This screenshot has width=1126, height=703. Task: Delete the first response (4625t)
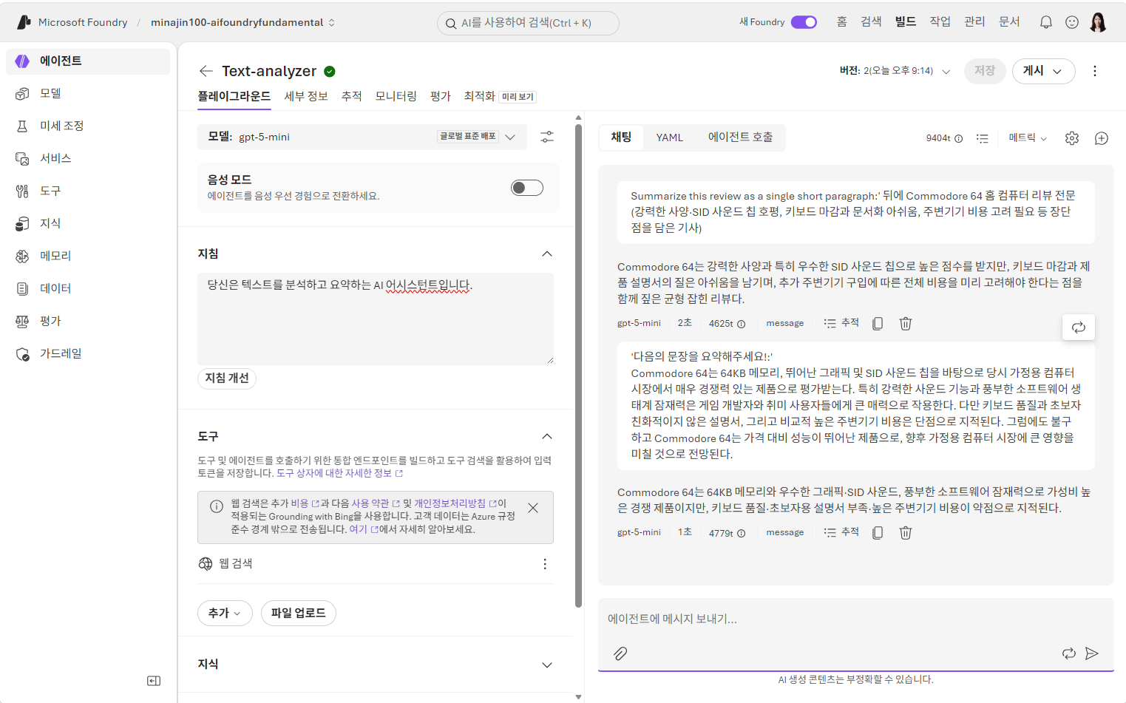pos(905,324)
